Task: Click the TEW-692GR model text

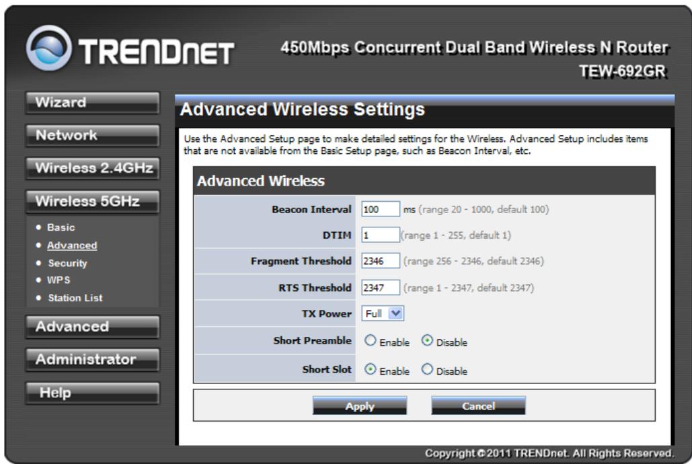Action: tap(623, 71)
